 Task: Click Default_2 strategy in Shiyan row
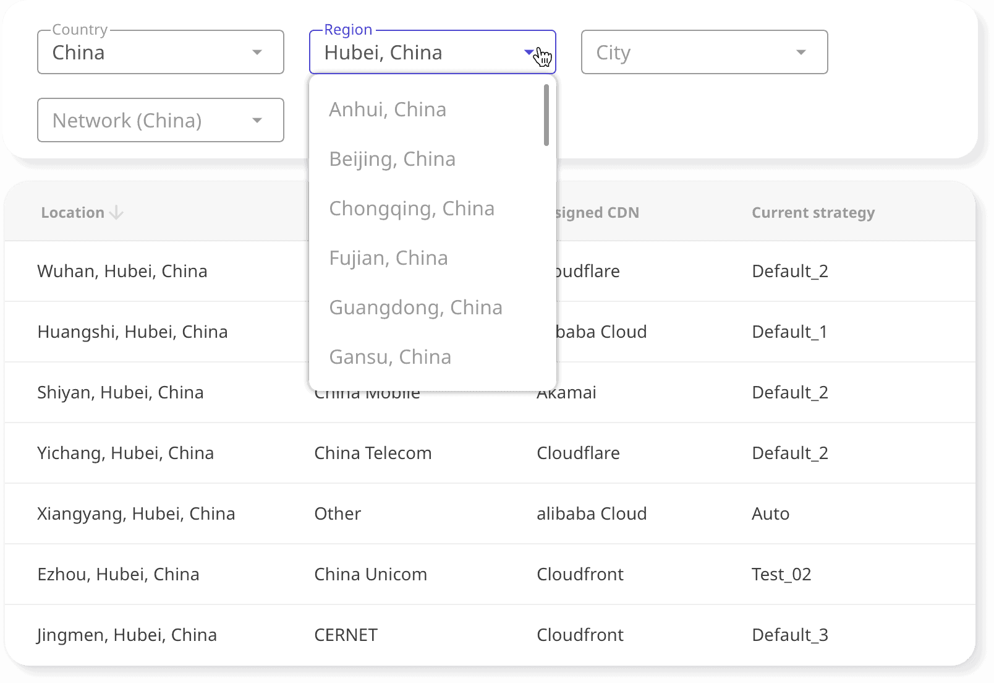pos(790,392)
